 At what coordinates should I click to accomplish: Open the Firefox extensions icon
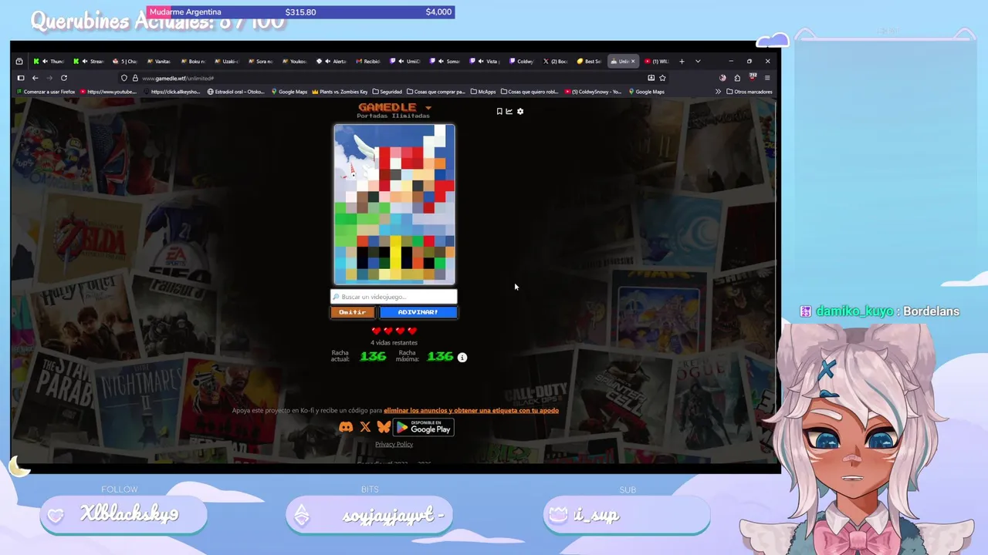click(737, 78)
